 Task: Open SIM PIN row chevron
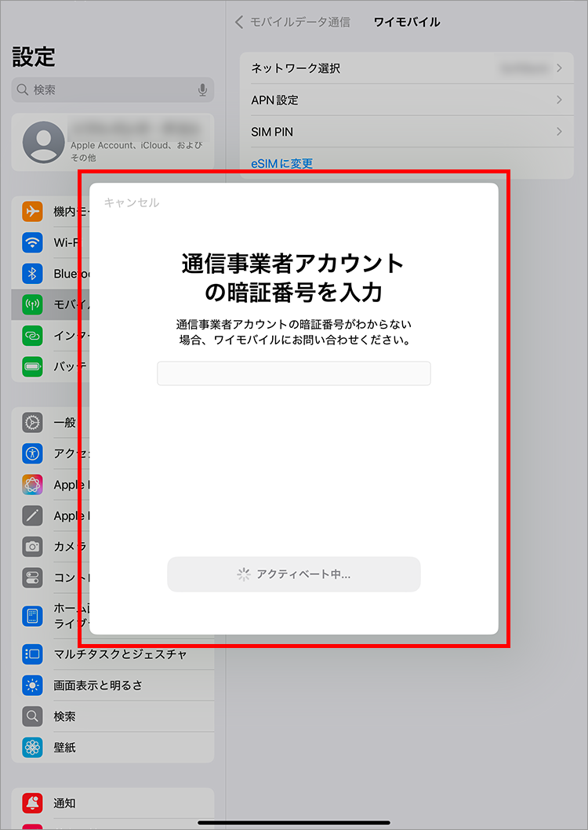(x=559, y=132)
